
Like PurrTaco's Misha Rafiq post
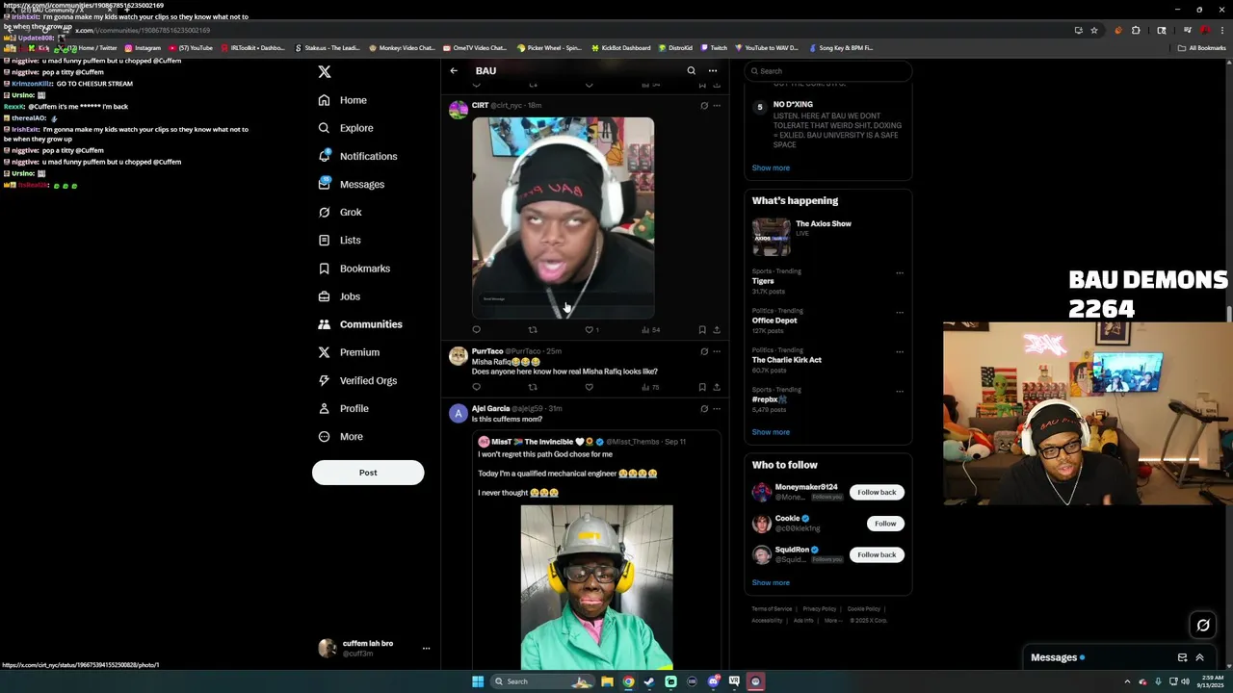click(590, 387)
